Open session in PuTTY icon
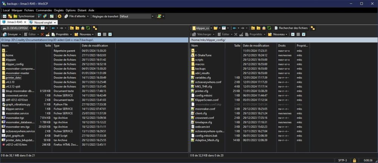Viewport: 378px width, 163px height. 45,16
